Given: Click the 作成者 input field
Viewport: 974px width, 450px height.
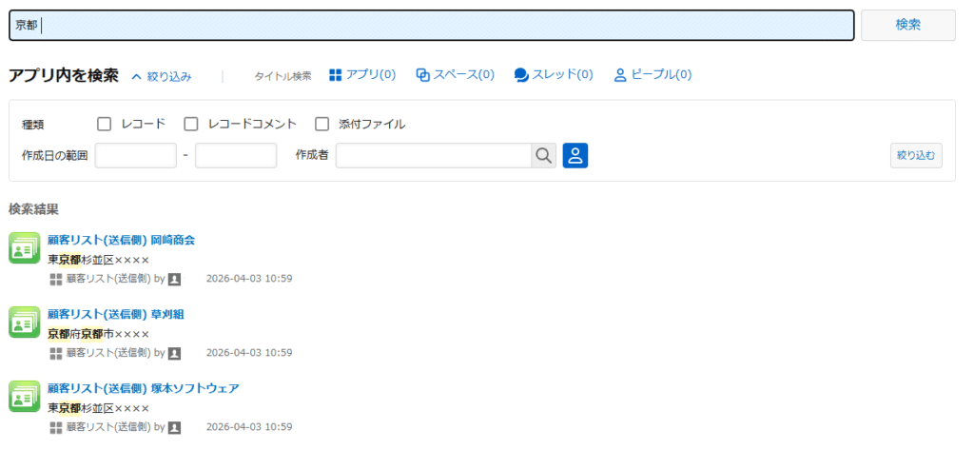Looking at the screenshot, I should [434, 155].
